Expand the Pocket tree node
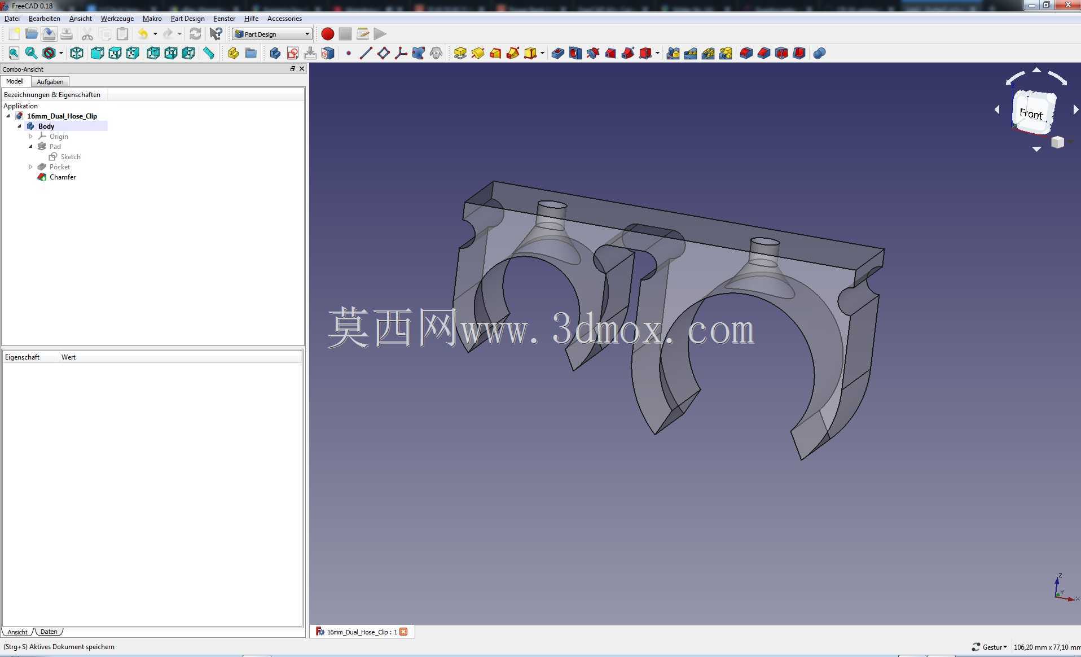The width and height of the screenshot is (1081, 657). pos(31,167)
